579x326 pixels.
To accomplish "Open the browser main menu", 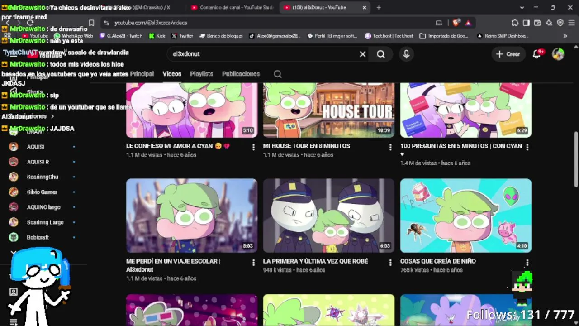I will [x=571, y=23].
